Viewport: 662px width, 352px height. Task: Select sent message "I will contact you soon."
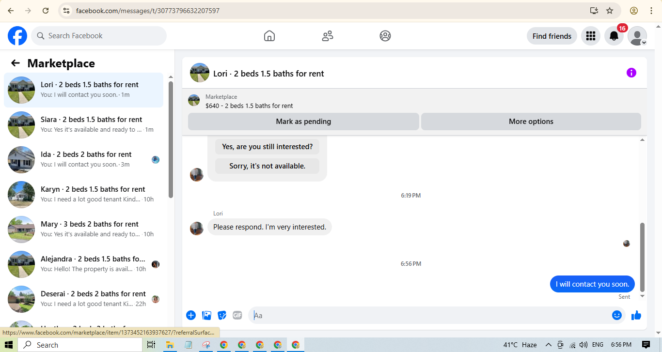click(x=592, y=284)
